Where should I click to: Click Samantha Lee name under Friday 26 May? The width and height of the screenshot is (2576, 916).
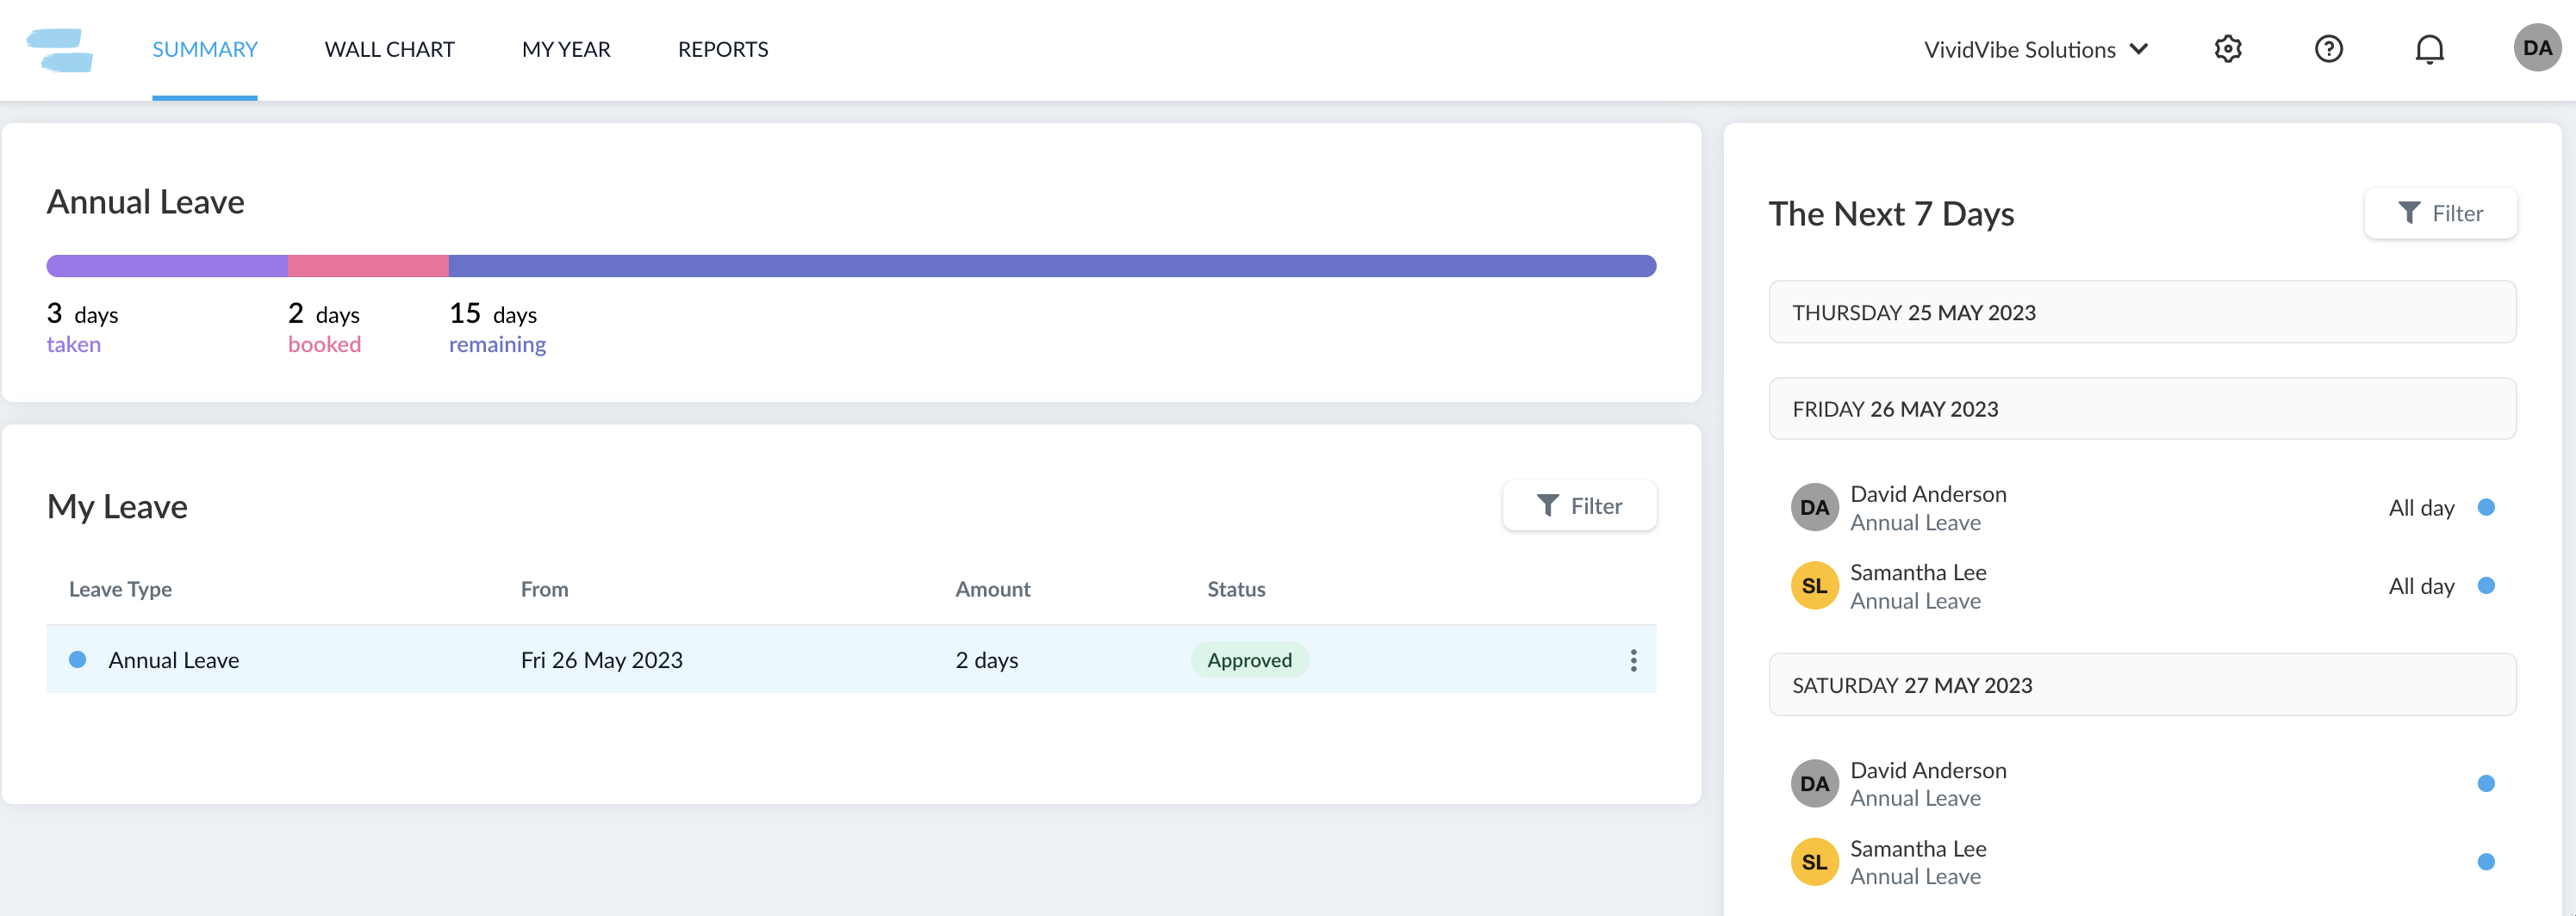(1918, 572)
